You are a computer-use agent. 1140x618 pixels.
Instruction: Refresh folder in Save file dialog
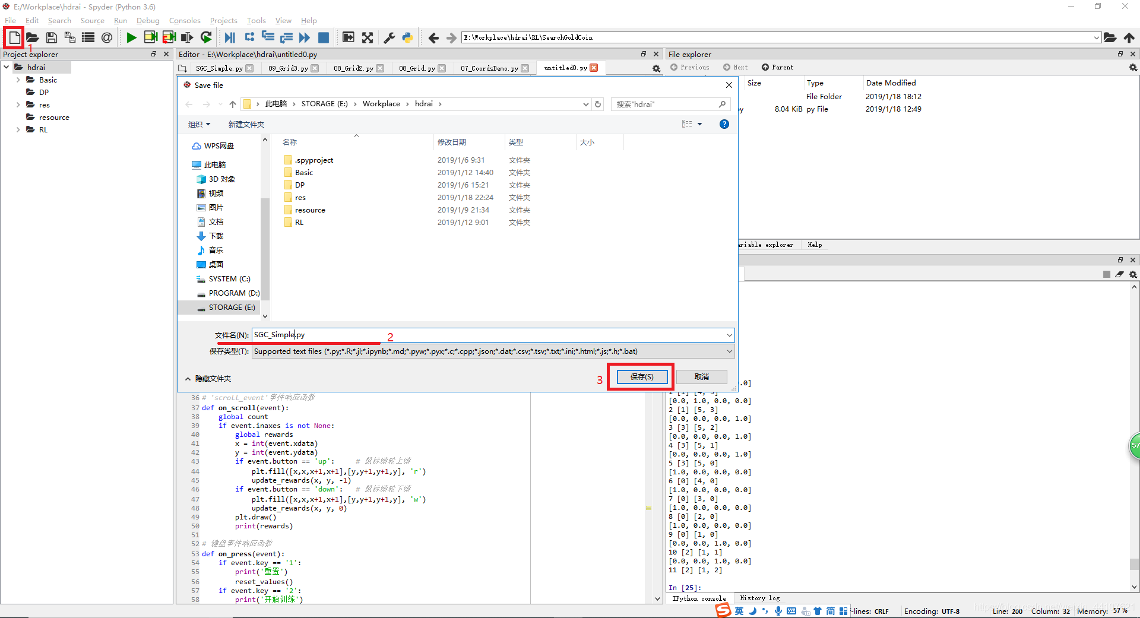(x=598, y=104)
